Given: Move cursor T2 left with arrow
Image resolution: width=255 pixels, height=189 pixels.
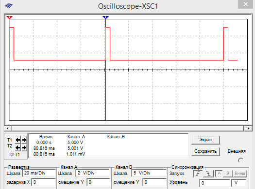Looking at the screenshot, I should [x=17, y=147].
